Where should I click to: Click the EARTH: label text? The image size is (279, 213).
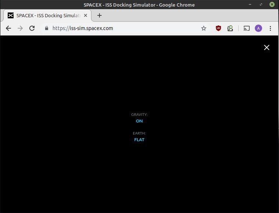[139, 133]
